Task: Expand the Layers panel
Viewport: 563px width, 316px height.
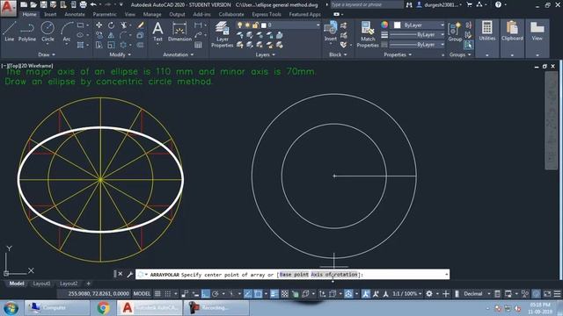Action: pos(266,54)
